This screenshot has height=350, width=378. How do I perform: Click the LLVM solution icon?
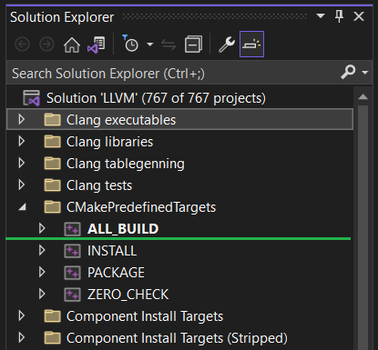click(31, 98)
